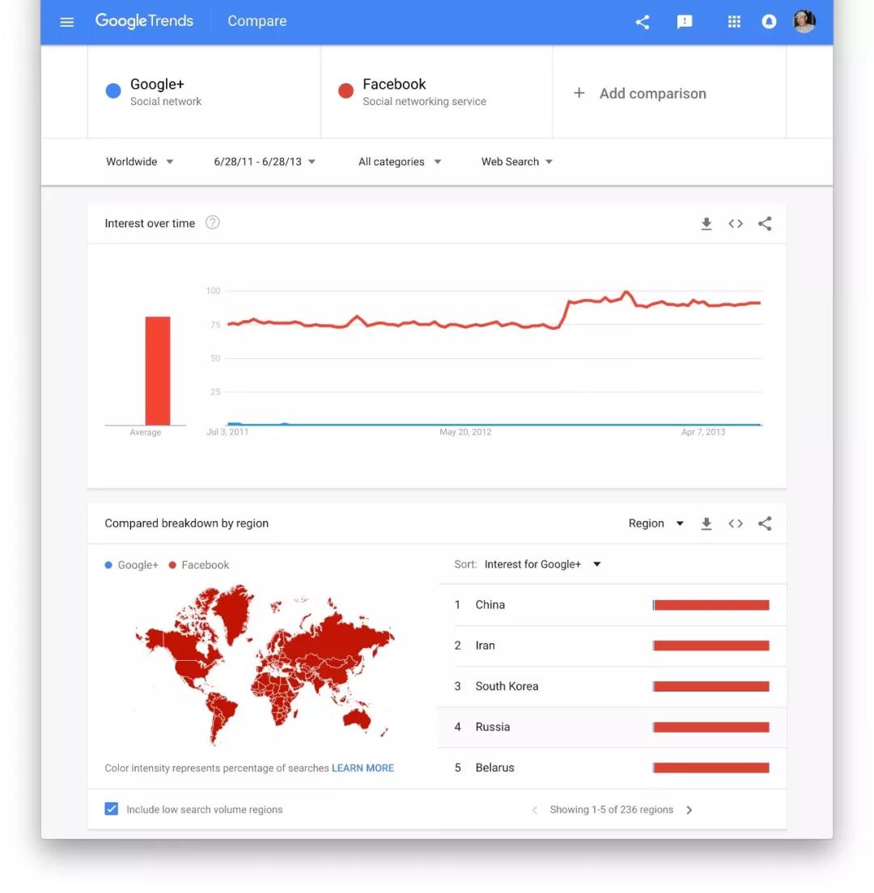Click the China comparison bar
This screenshot has height=893, width=874.
[x=711, y=605]
